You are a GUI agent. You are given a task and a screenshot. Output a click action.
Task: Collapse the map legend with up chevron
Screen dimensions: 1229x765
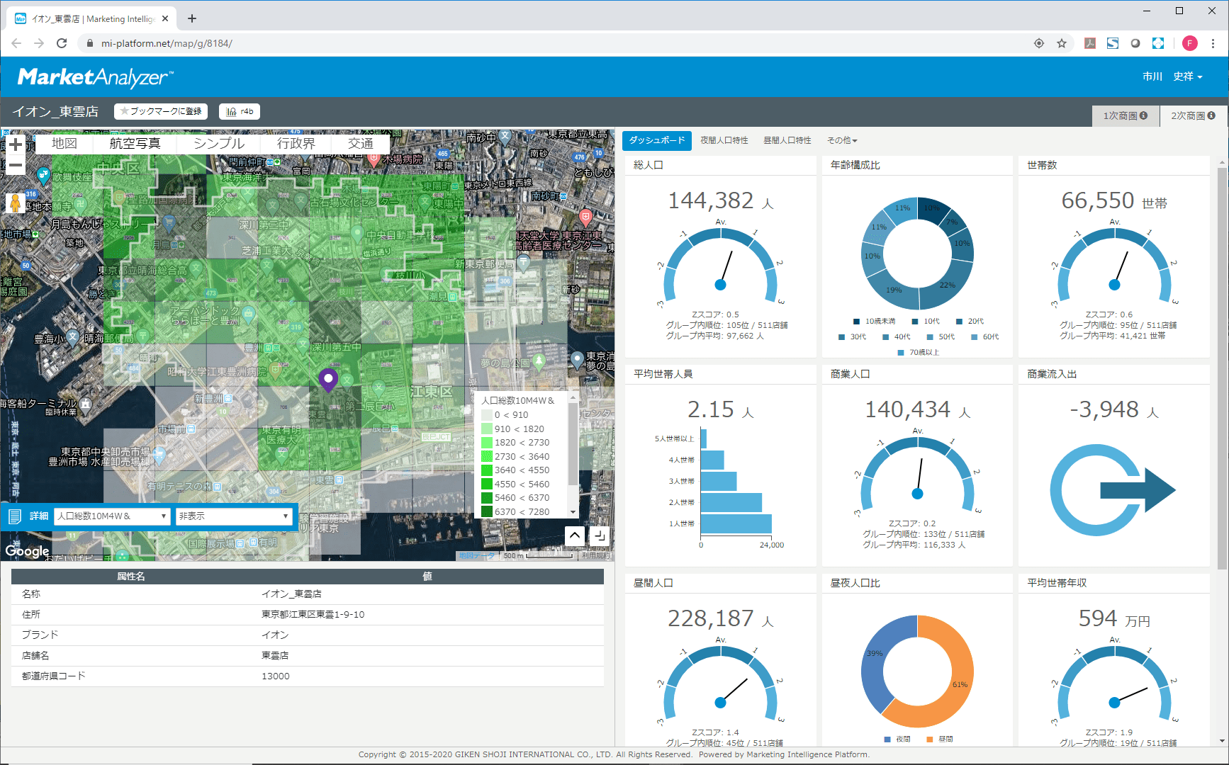(x=575, y=535)
